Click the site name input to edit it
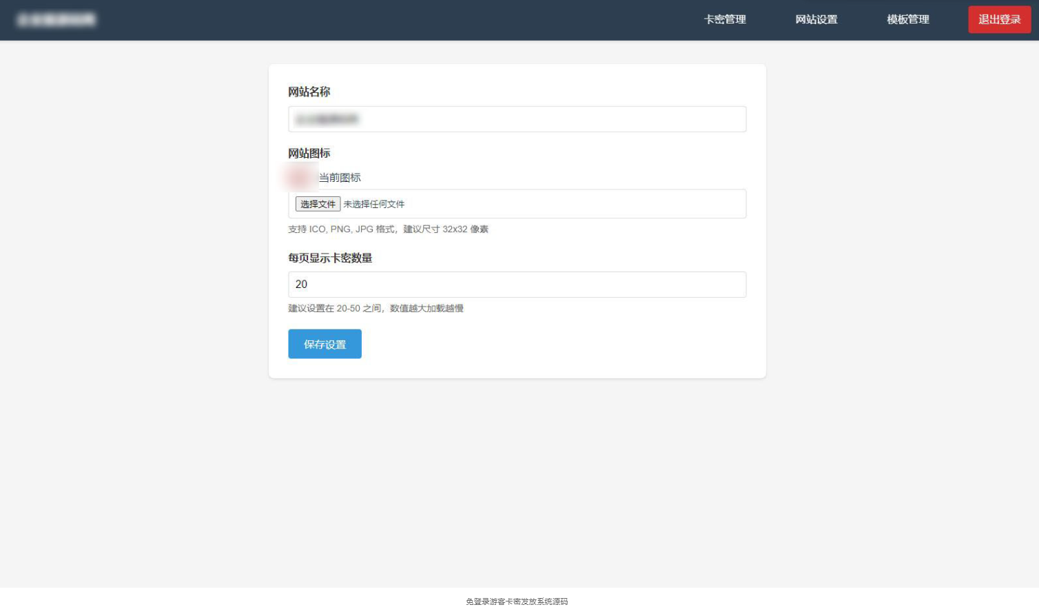This screenshot has height=607, width=1039. coord(517,119)
